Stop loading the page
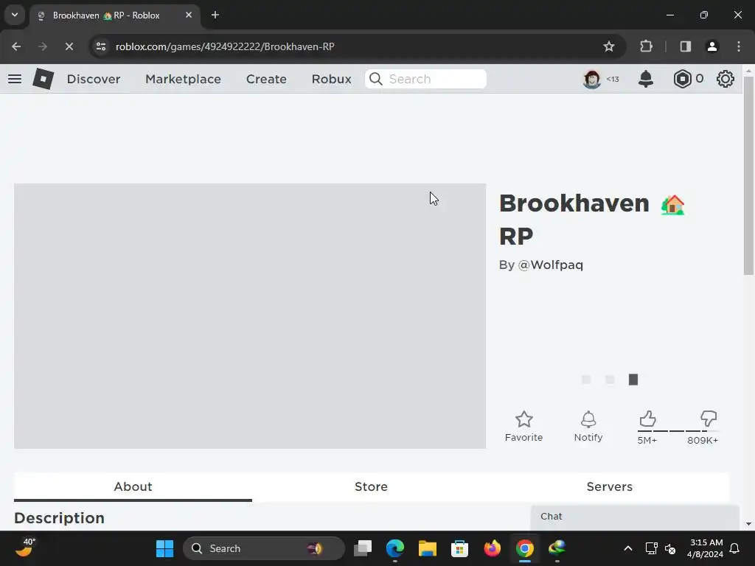This screenshot has height=566, width=755. (x=69, y=46)
